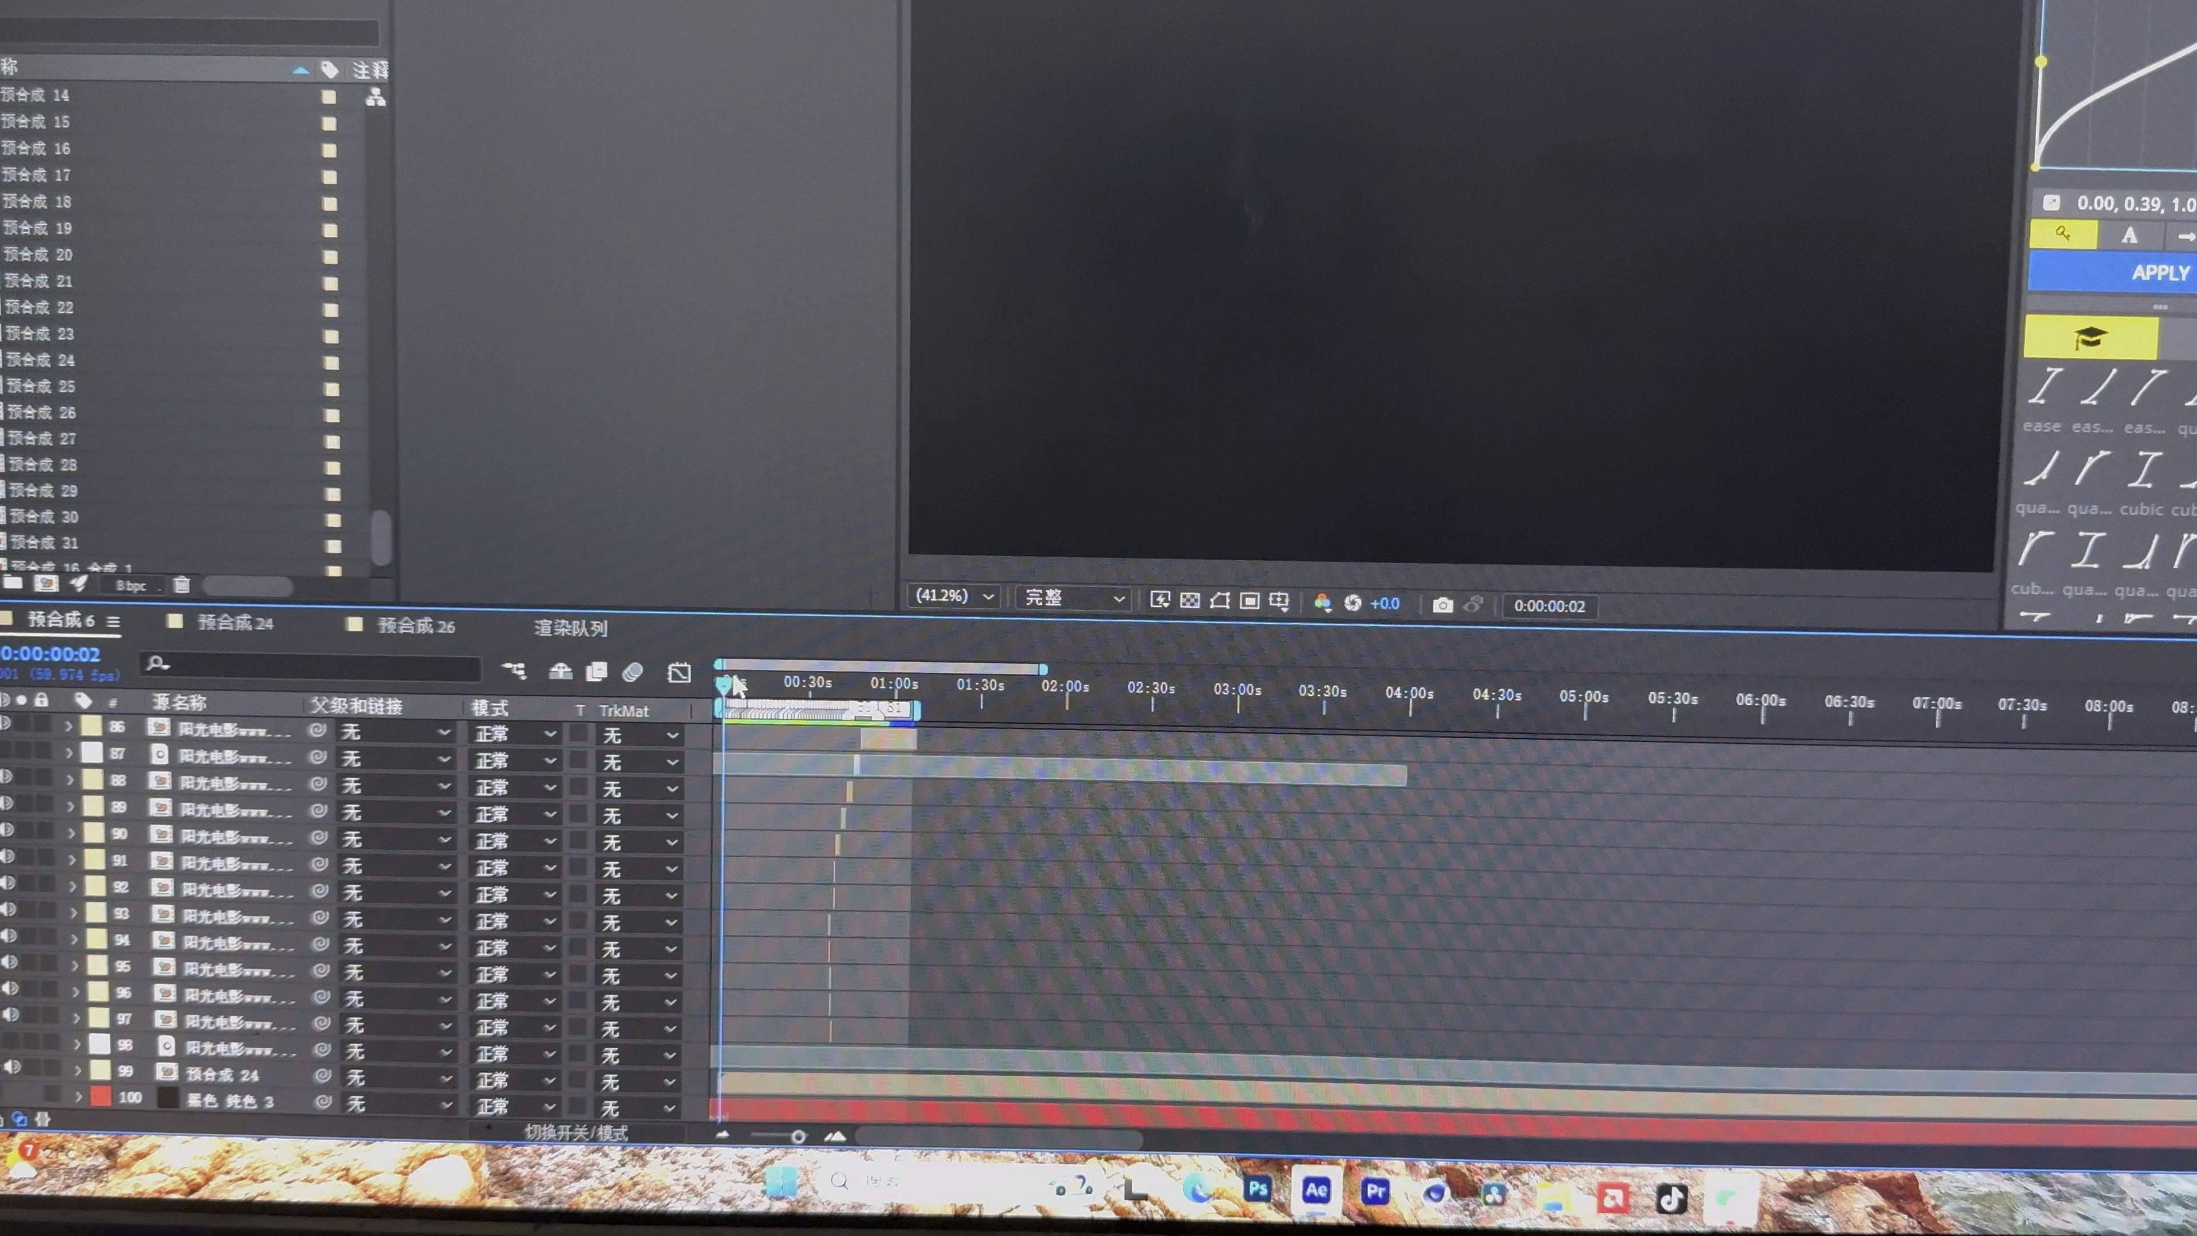Open the show channel color icon
Image resolution: width=2197 pixels, height=1236 pixels.
click(1322, 603)
